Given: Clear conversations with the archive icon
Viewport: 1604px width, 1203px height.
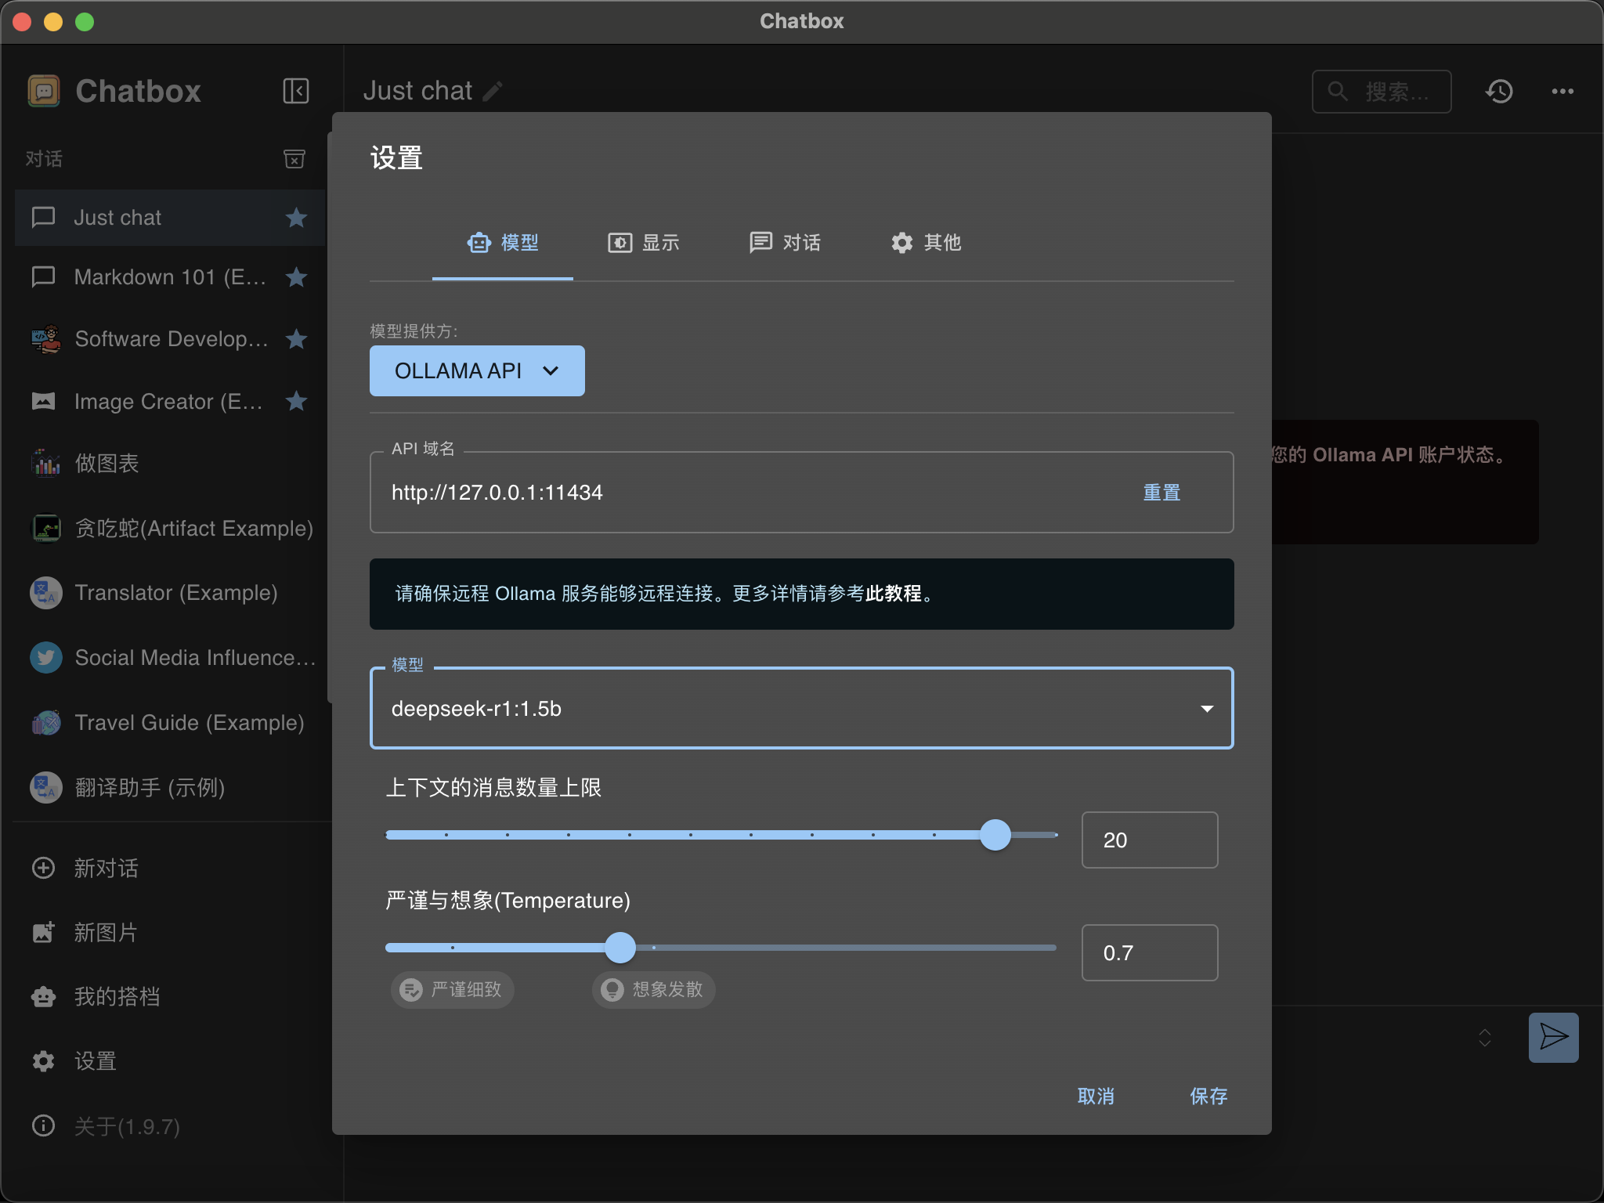Looking at the screenshot, I should (294, 159).
